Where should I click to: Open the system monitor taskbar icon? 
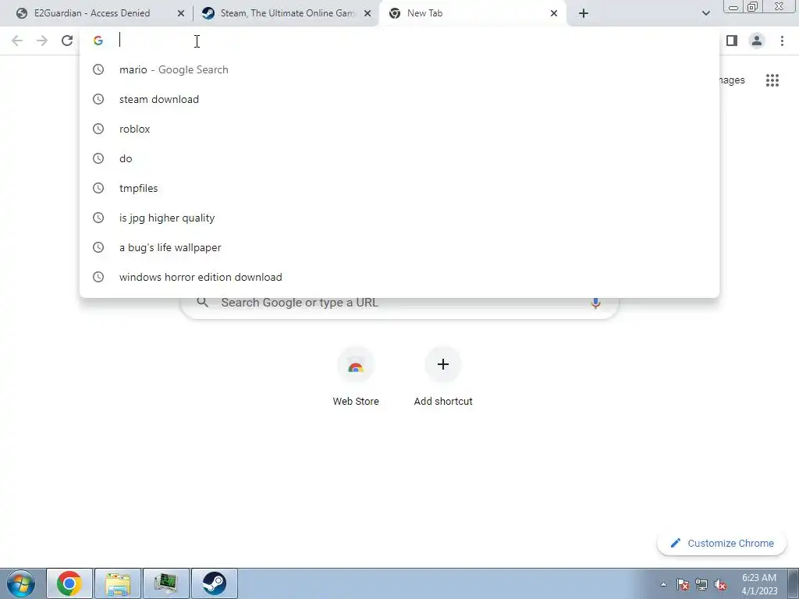(166, 583)
